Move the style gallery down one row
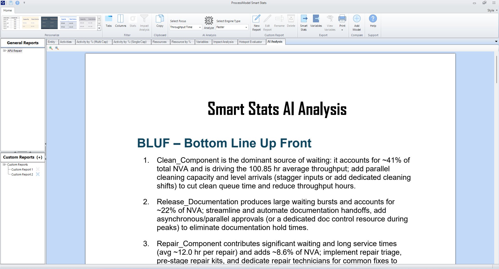The width and height of the screenshot is (499, 269). (x=99, y=23)
